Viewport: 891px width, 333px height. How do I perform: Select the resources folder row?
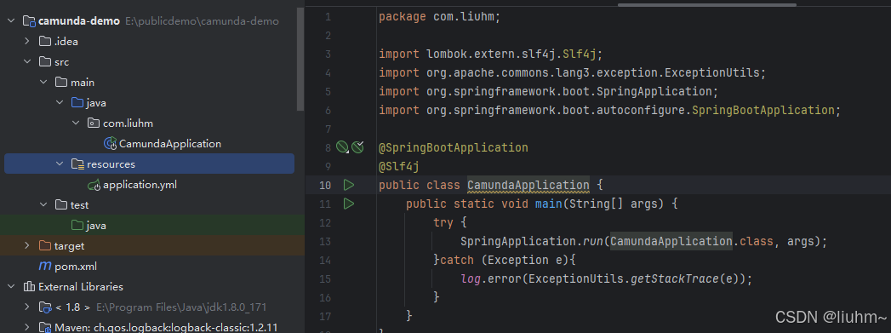pos(150,164)
